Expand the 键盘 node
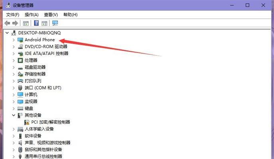 click(x=14, y=109)
